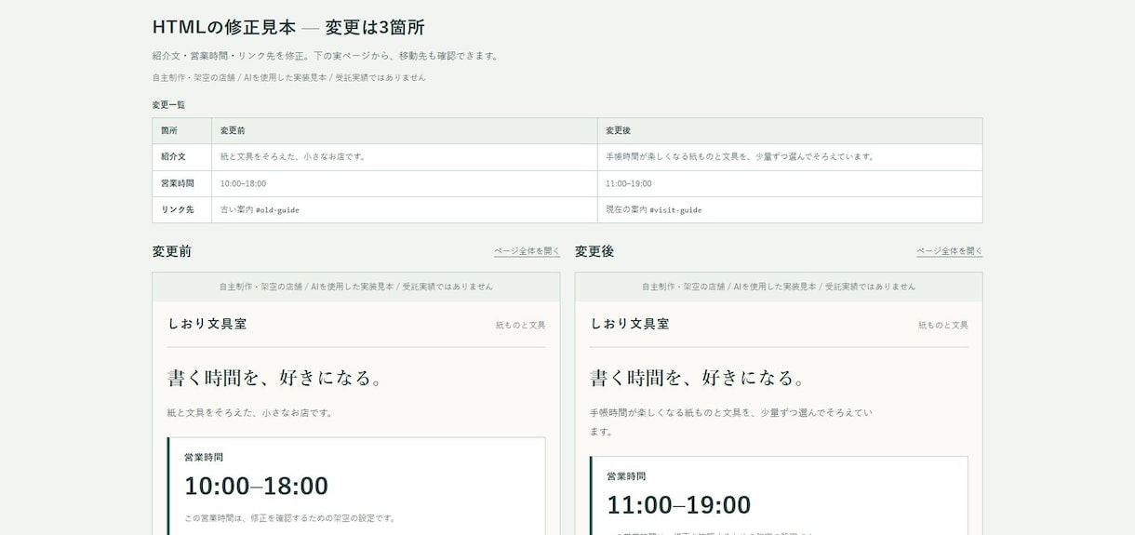Viewport: 1135px width, 535px height.
Task: Select the 10:00–18:00 cell in change table
Action: tap(404, 183)
